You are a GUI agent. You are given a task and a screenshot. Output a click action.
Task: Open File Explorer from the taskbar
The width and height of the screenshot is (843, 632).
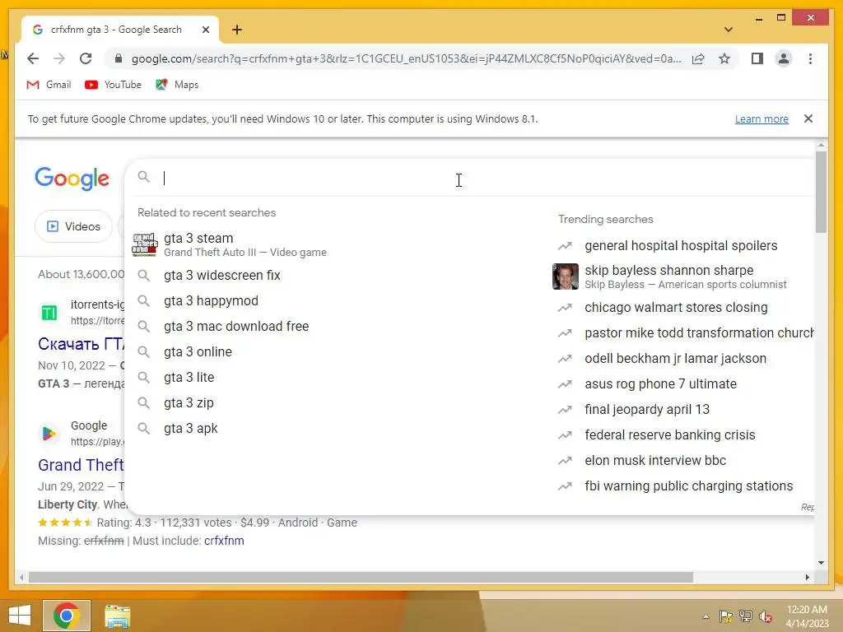(117, 616)
